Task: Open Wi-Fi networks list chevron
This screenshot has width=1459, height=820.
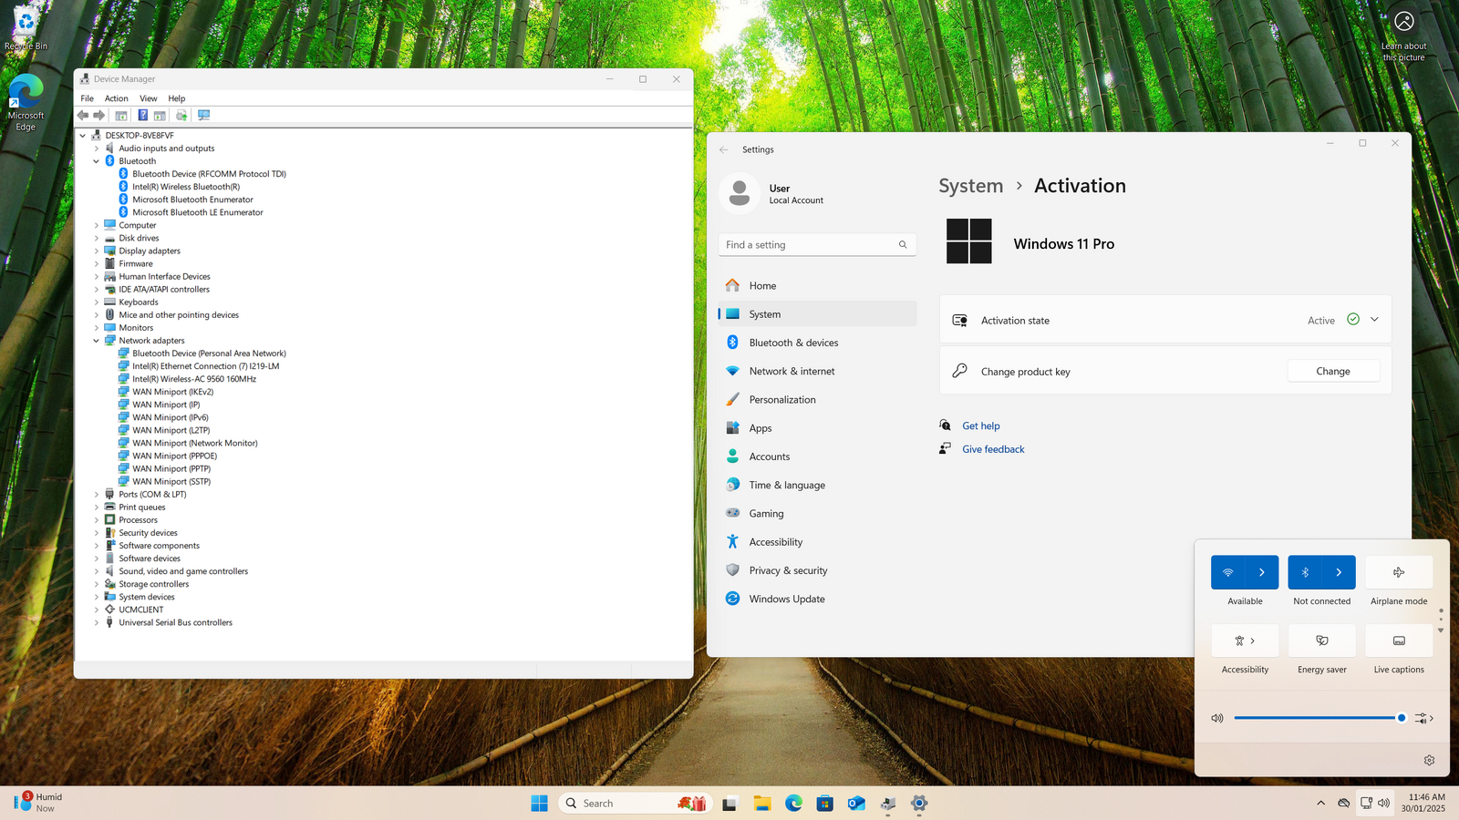Action: (1262, 572)
